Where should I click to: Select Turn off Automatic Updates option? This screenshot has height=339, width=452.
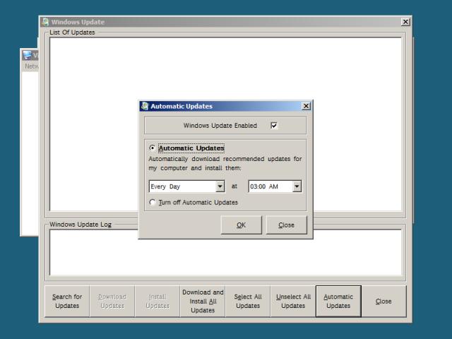153,203
